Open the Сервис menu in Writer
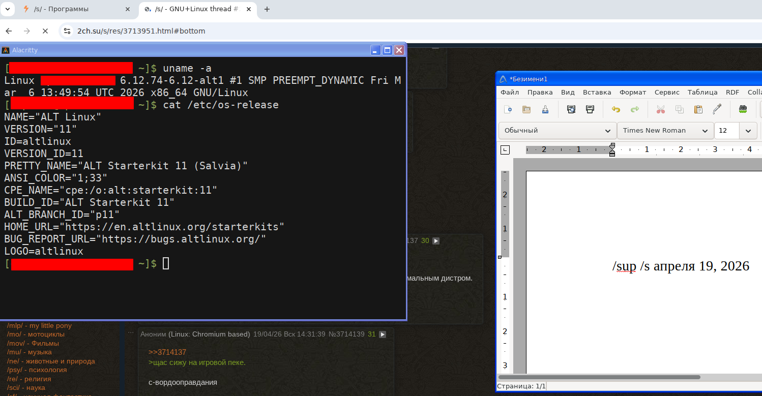762x396 pixels. [x=667, y=93]
